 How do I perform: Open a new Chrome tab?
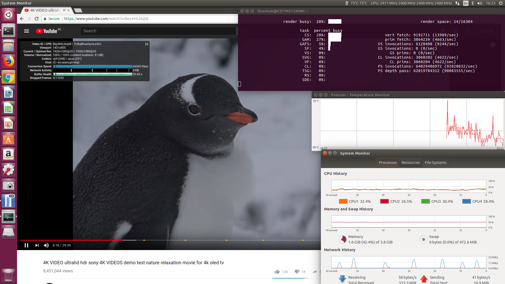click(78, 10)
